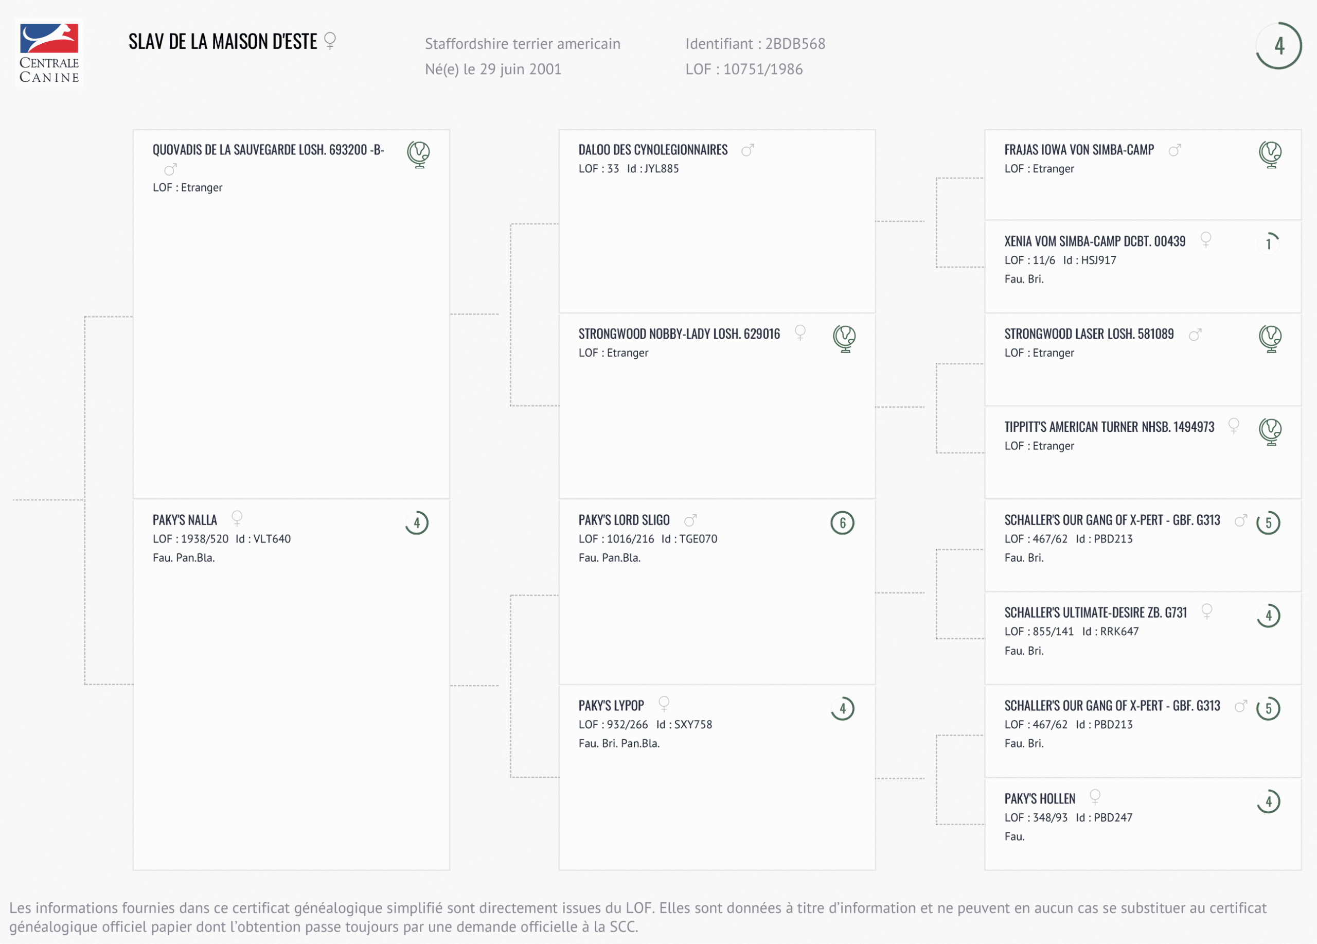The height and width of the screenshot is (944, 1317).
Task: Click the circled 4 badge on Paky's Lypop
Action: pyautogui.click(x=842, y=709)
